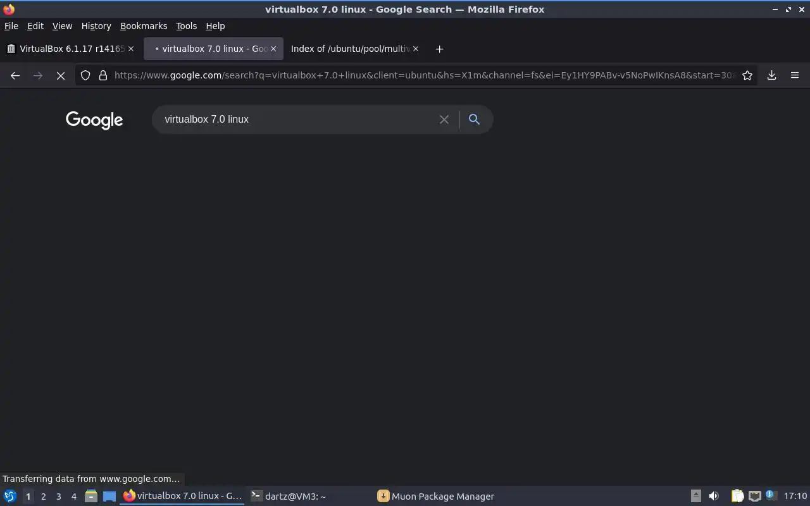Click the update notifier tray icon

tap(770, 496)
